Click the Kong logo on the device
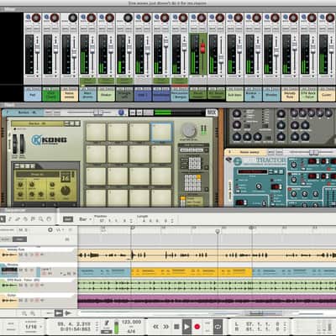336x336 pixels. (50, 139)
